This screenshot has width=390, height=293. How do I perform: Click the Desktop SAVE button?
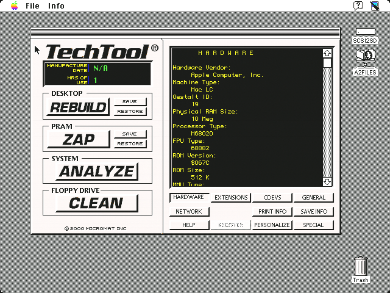[130, 102]
